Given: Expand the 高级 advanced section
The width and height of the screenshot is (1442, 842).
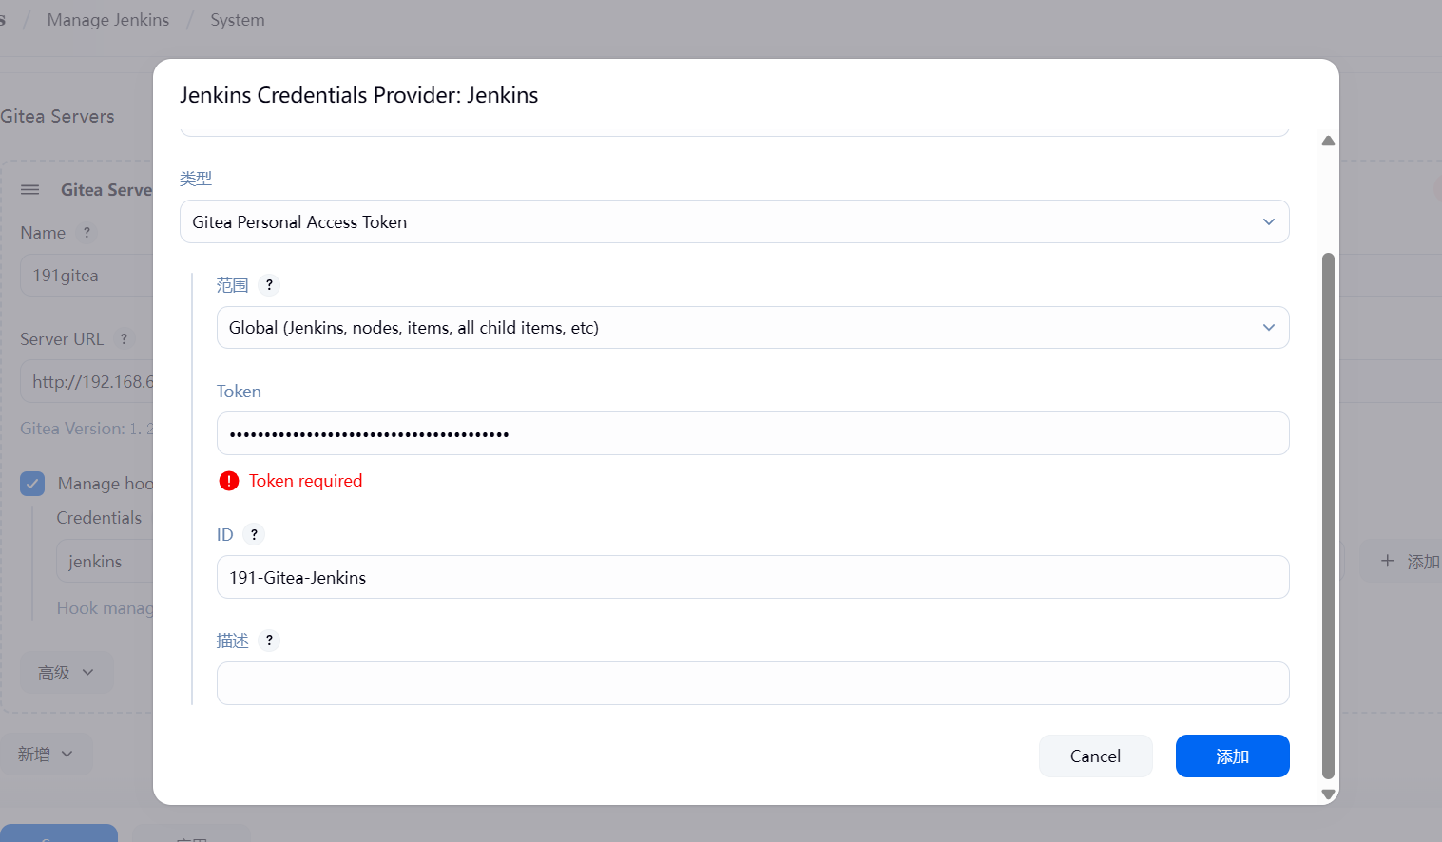Looking at the screenshot, I should click(67, 673).
